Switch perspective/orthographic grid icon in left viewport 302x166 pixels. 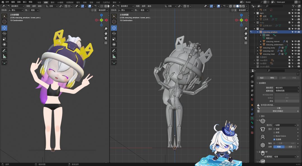[x=106, y=43]
